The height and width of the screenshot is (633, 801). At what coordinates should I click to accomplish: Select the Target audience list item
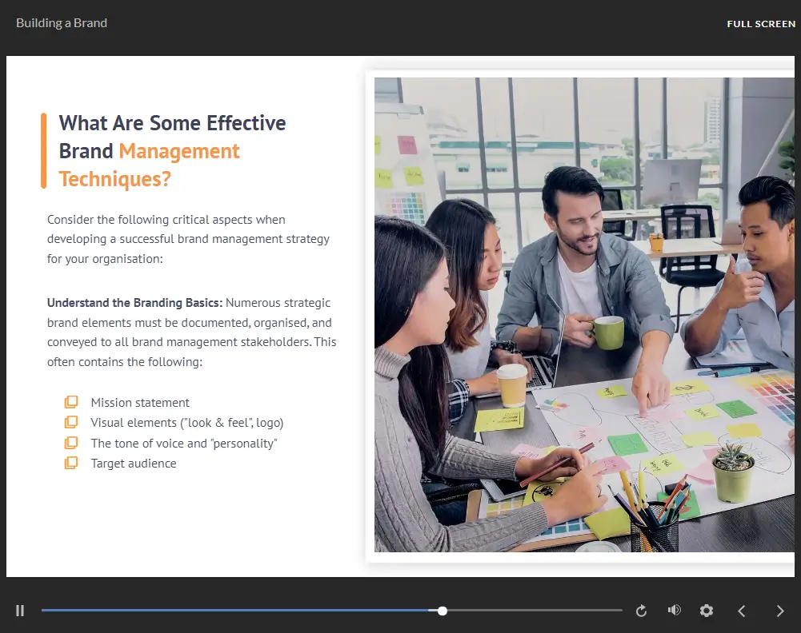click(x=133, y=464)
